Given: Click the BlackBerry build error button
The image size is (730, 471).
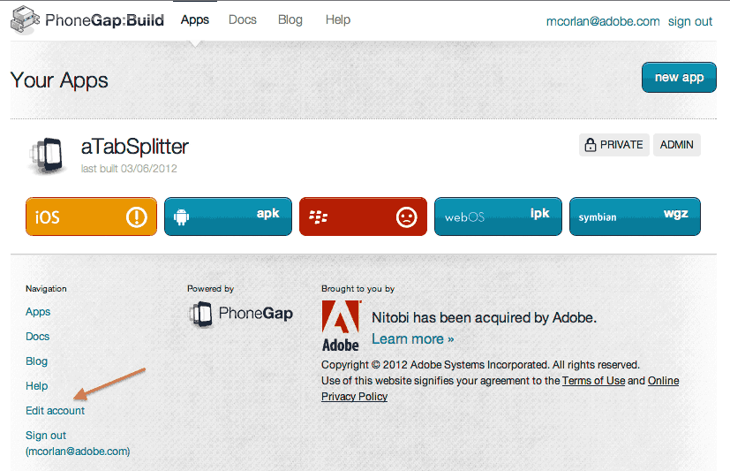Looking at the screenshot, I should [x=363, y=217].
